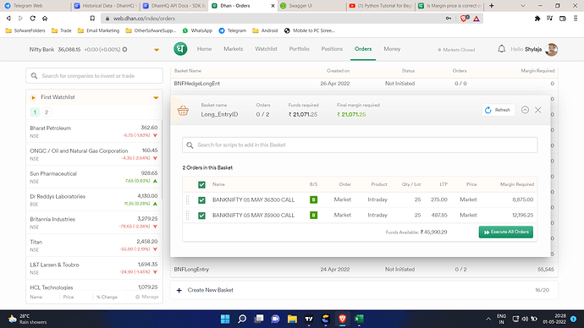
Task: Expand the First Watchlist dropdown
Action: pos(156,97)
